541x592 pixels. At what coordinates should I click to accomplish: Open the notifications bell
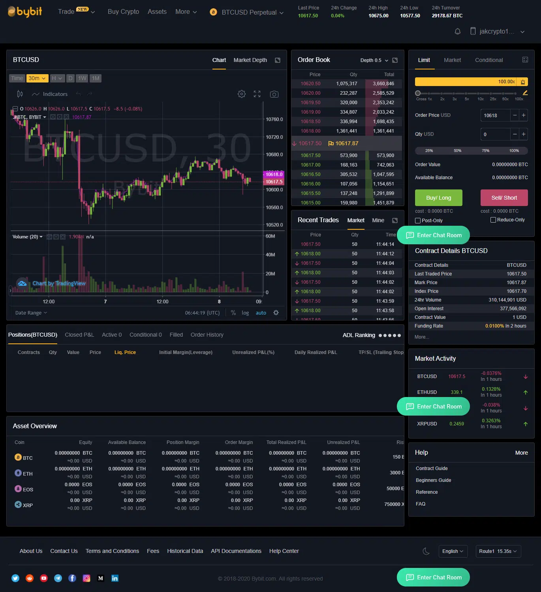458,31
